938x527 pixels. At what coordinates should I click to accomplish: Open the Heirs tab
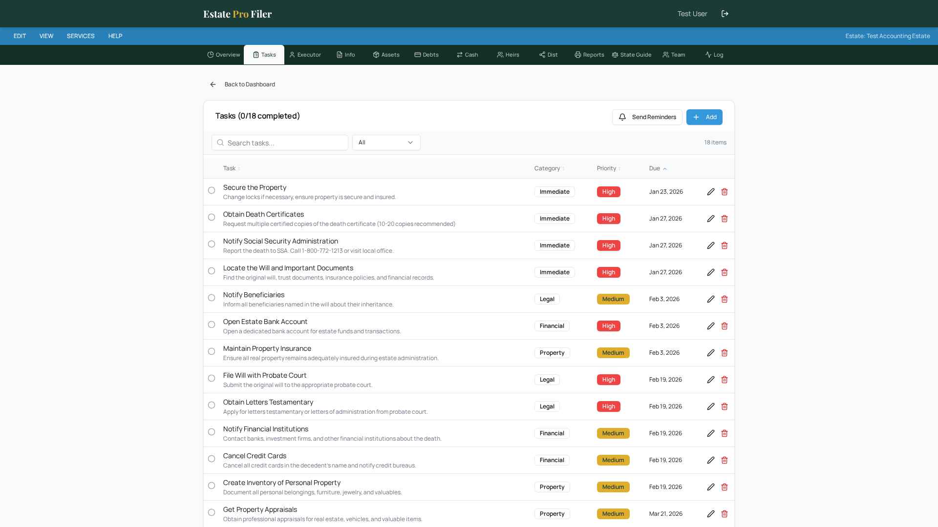pyautogui.click(x=508, y=55)
